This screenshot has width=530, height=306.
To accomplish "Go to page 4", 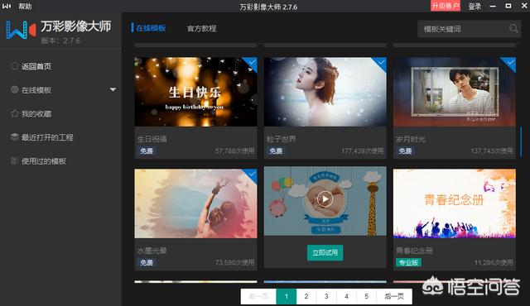I will pos(346,296).
